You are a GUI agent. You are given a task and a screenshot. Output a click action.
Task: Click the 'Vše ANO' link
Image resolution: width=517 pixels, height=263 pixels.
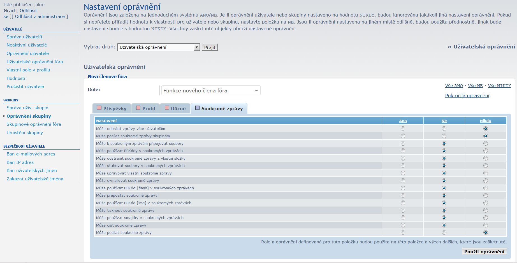(454, 86)
